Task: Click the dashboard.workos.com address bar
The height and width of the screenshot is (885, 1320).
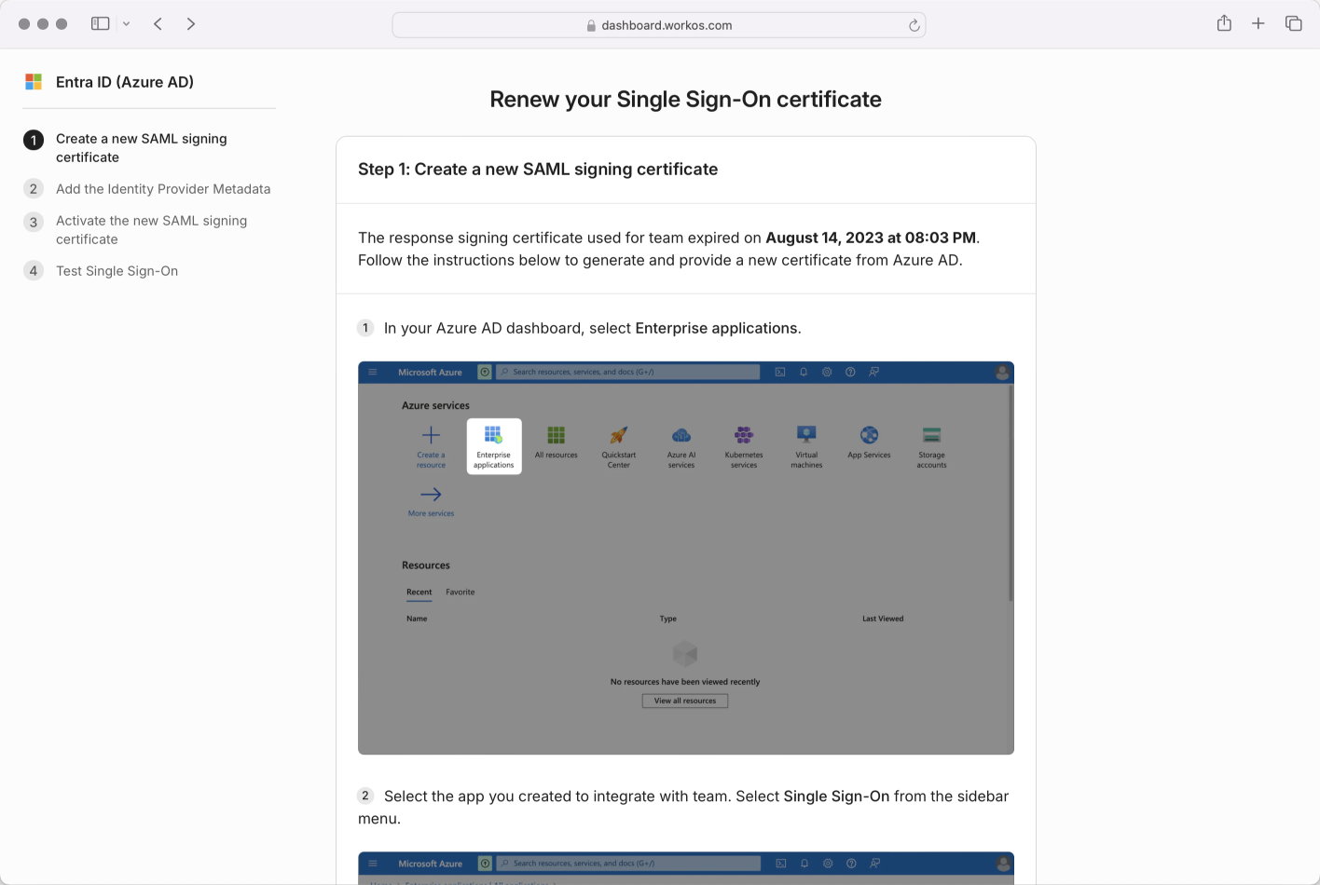Action: click(658, 25)
